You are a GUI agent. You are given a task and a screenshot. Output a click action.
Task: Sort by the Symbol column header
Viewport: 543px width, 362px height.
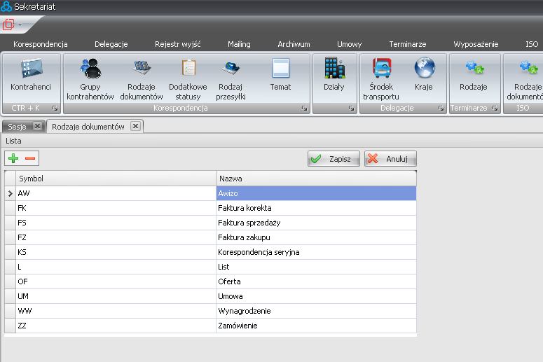coord(116,179)
